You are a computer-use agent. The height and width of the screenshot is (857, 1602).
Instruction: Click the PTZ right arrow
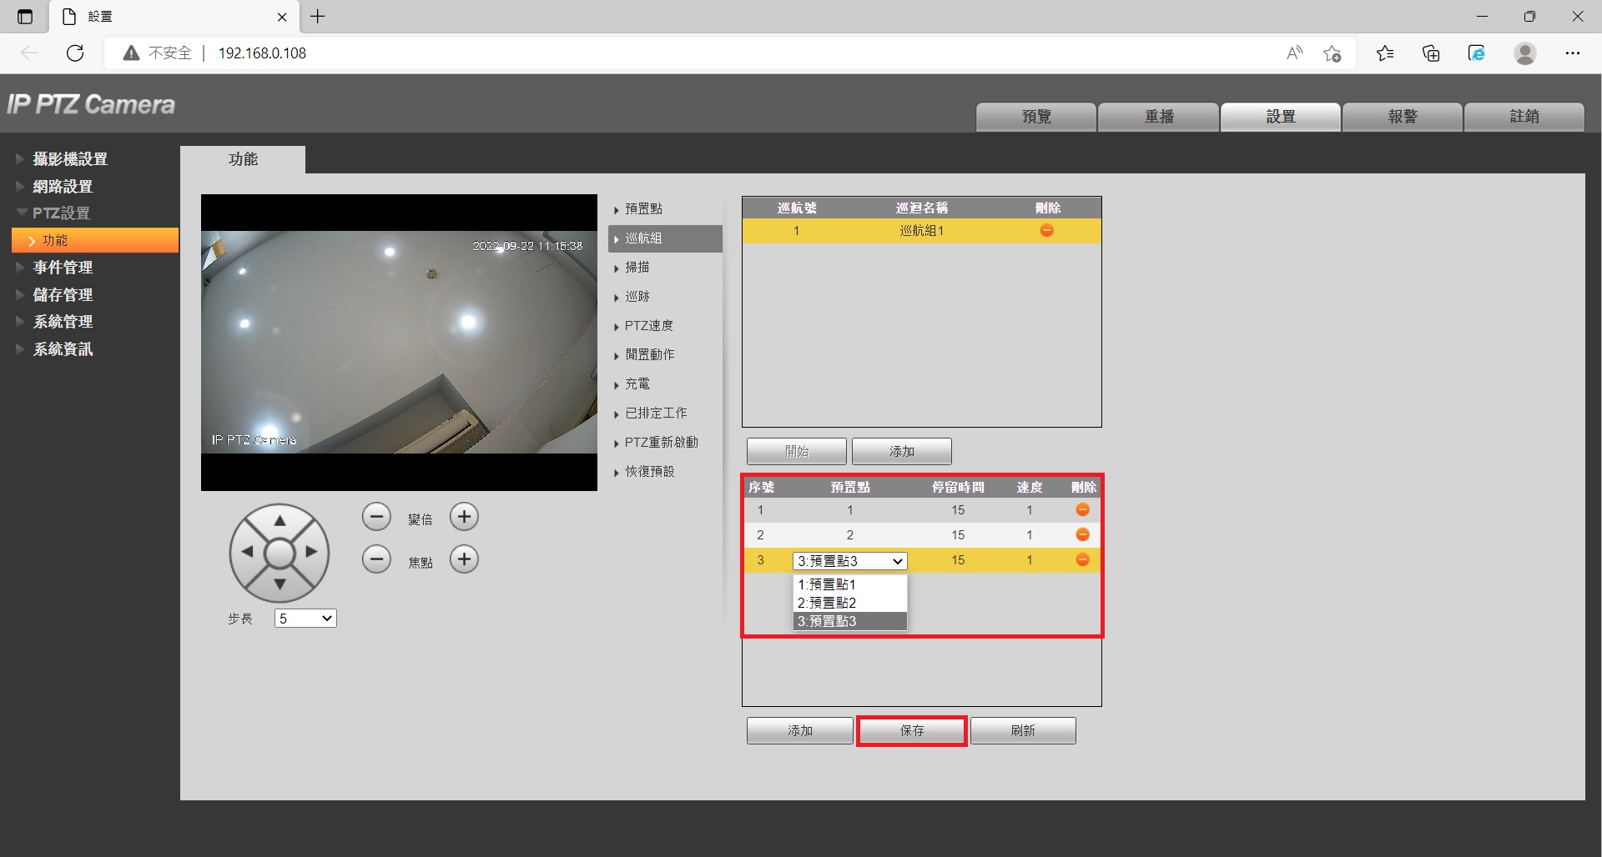(x=311, y=552)
